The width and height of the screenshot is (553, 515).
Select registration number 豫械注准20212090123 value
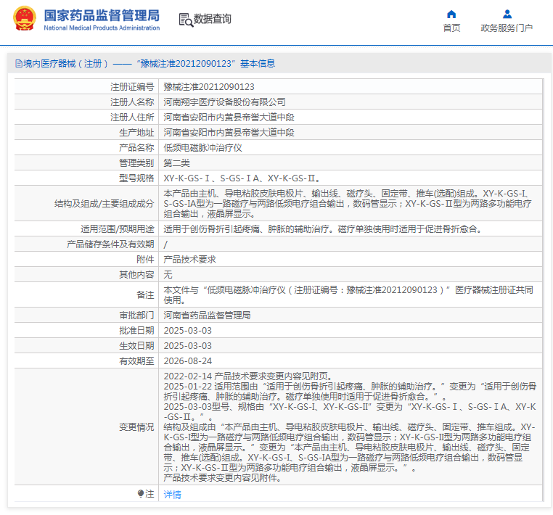pos(209,87)
